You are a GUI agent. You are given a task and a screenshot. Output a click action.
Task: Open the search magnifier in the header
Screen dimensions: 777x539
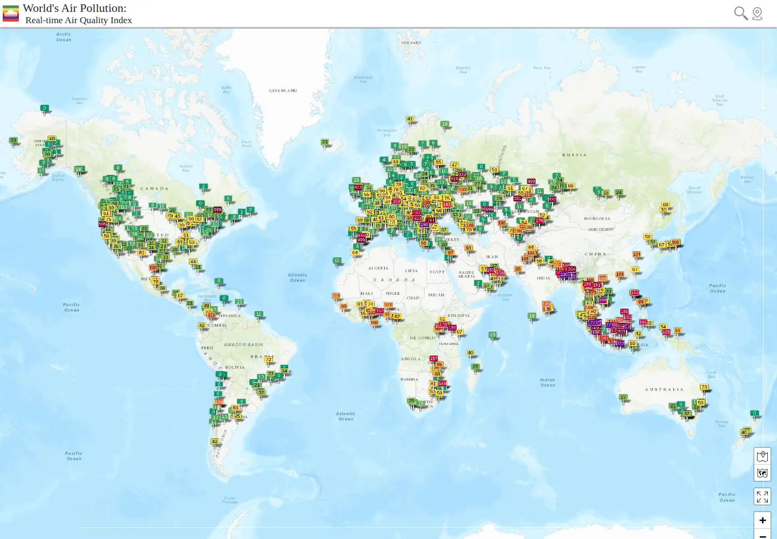pos(741,13)
